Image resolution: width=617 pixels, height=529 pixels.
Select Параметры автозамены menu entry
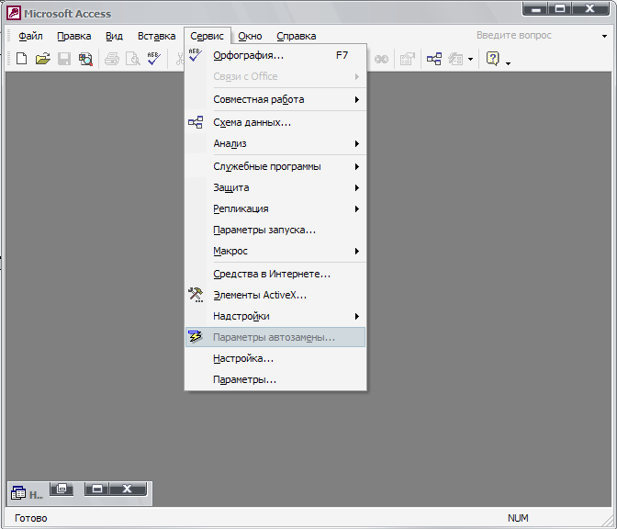(x=275, y=337)
